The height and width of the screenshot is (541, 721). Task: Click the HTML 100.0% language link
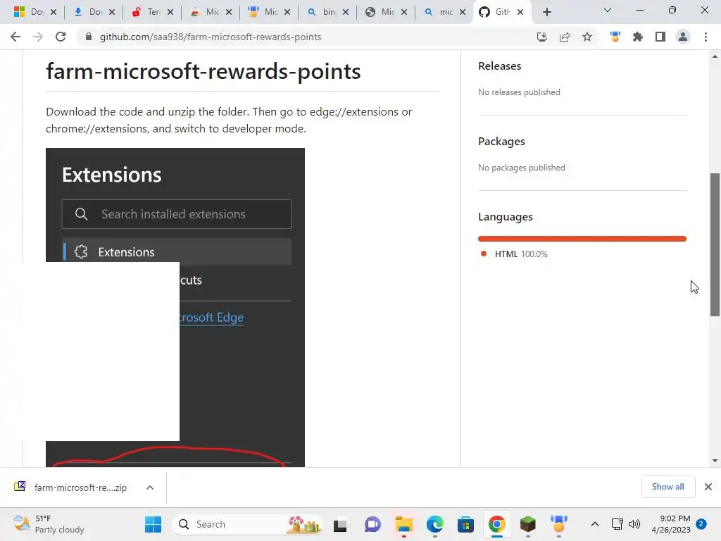click(521, 254)
